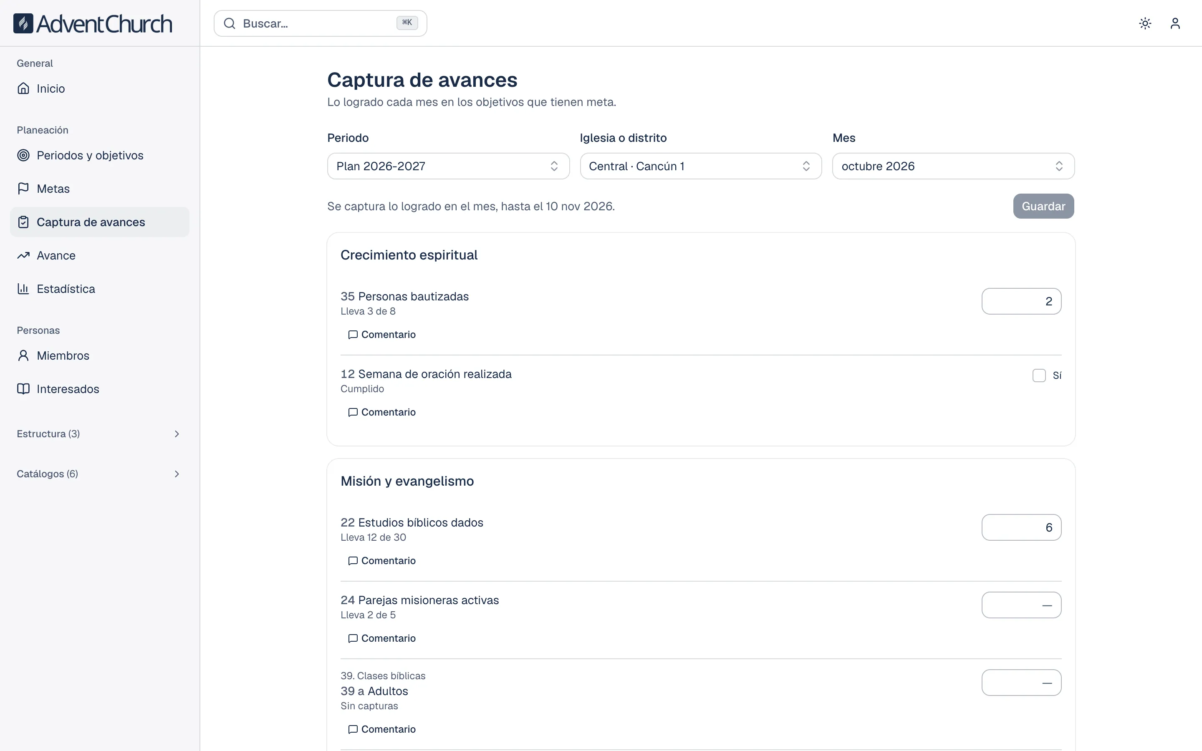Click the target icon for Periodos y objetivos
The width and height of the screenshot is (1202, 751).
point(23,156)
